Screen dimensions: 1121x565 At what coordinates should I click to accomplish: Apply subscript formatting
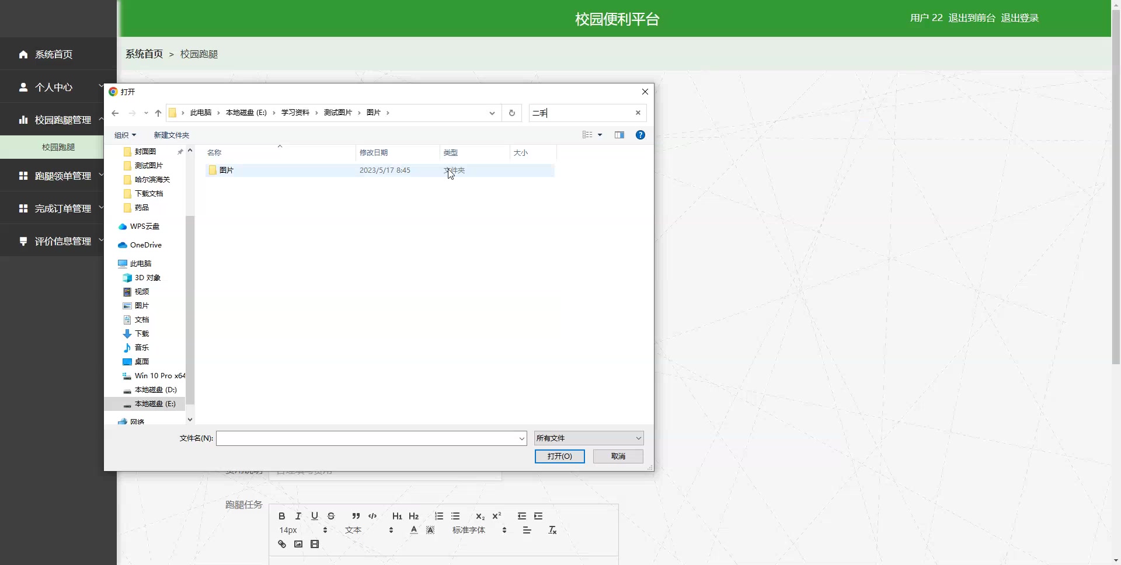click(479, 517)
